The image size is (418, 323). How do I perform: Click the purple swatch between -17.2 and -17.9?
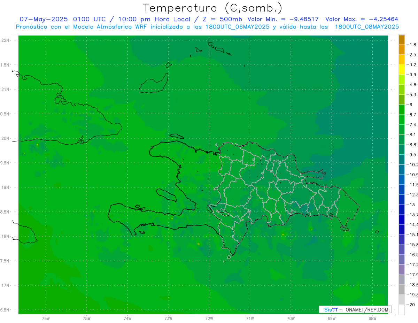click(x=402, y=270)
